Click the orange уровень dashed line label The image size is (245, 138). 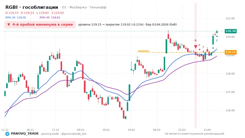144,51
